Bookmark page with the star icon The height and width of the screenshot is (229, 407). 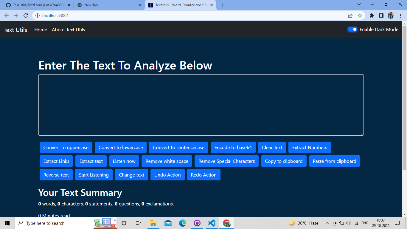tap(360, 16)
